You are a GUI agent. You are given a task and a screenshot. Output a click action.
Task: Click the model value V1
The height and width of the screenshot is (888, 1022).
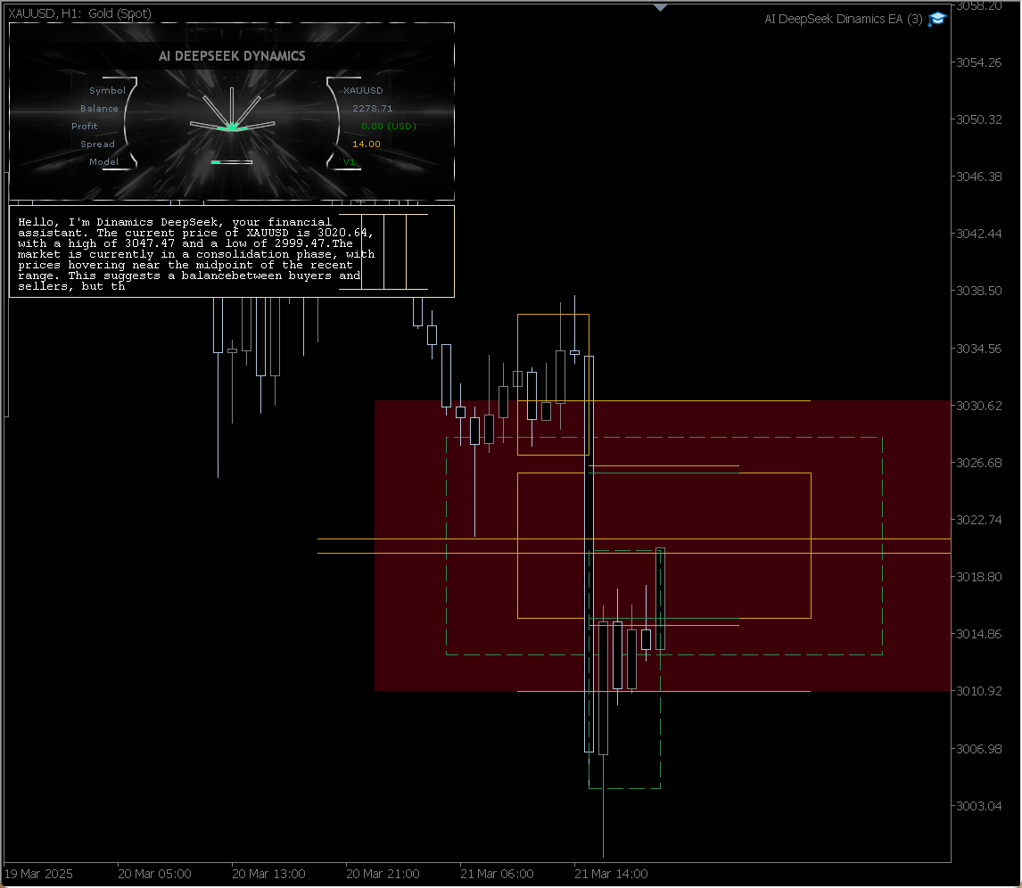pyautogui.click(x=350, y=161)
